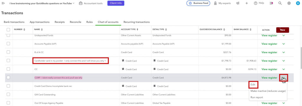Click bank-connected icon in Cardholder row account type
Image resolution: width=302 pixels, height=106 pixels.
click(123, 61)
